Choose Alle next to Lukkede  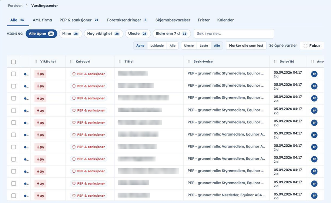click(173, 46)
